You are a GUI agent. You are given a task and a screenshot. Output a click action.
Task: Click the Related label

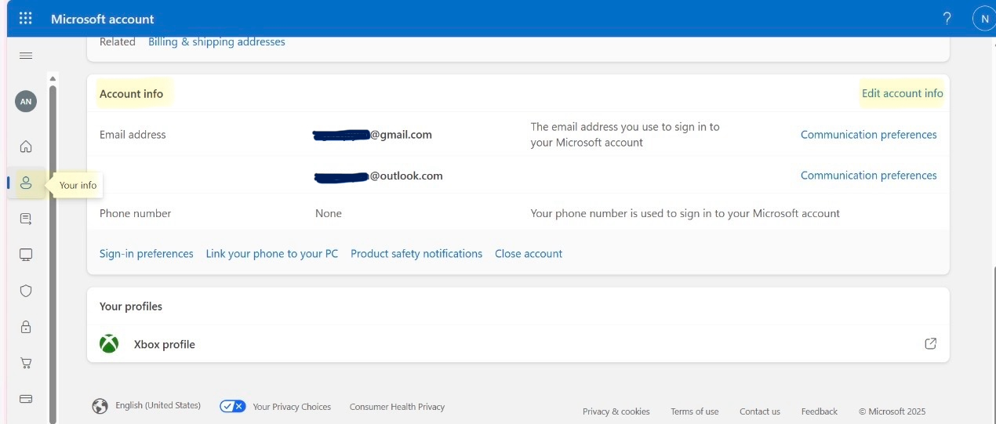point(118,42)
